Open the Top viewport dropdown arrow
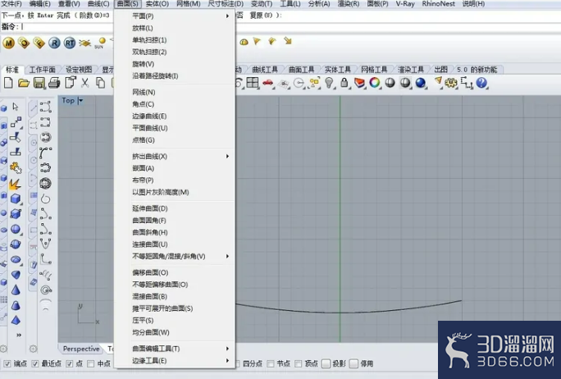This screenshot has height=379, width=561. [80, 101]
